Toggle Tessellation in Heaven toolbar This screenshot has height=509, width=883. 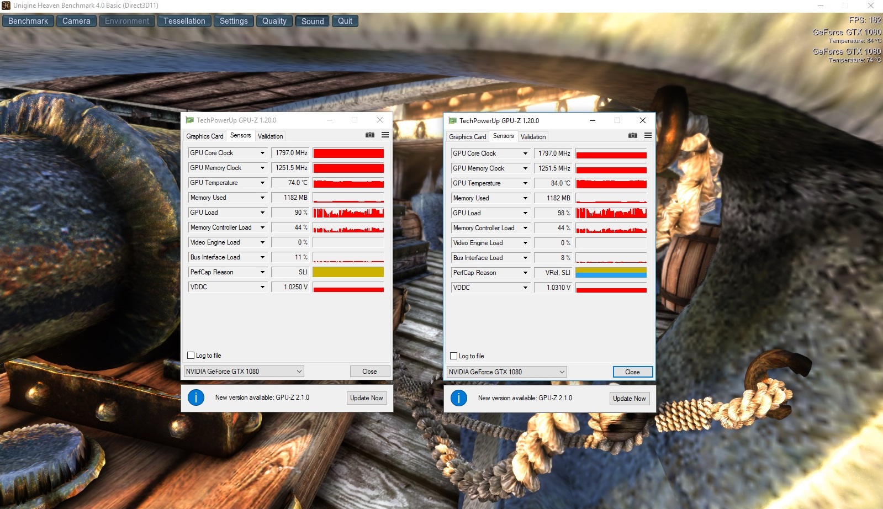pyautogui.click(x=184, y=21)
